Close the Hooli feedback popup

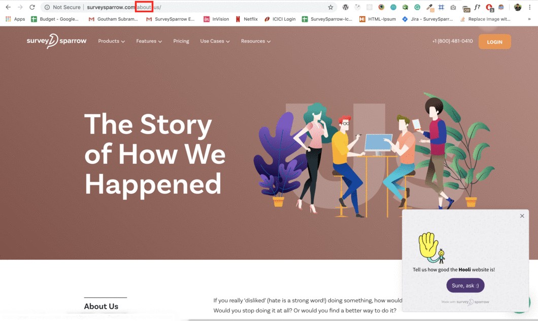pos(522,216)
